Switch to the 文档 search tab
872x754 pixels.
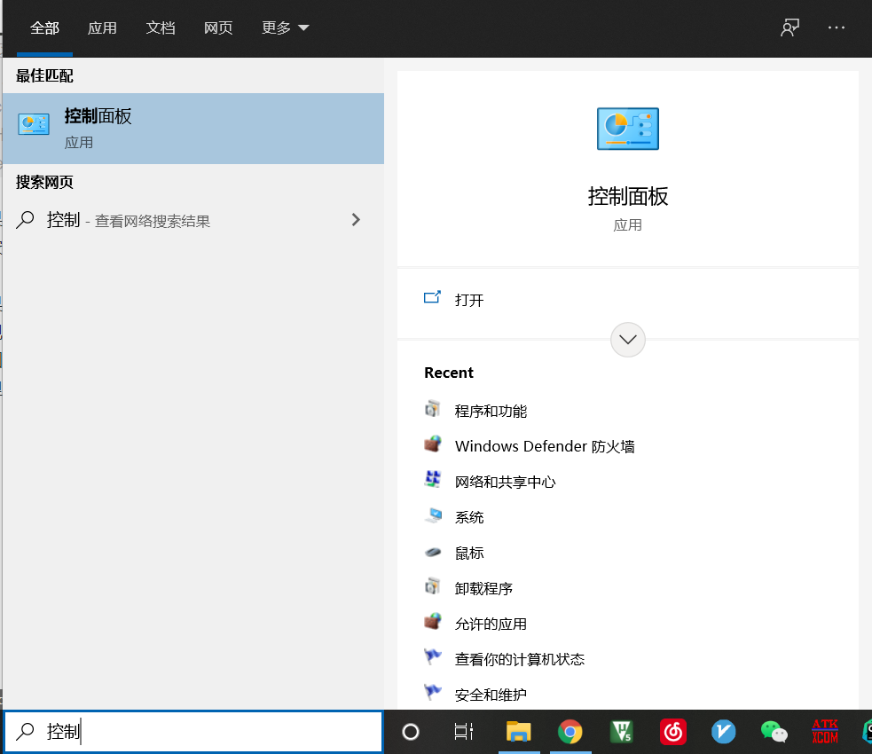click(x=161, y=27)
